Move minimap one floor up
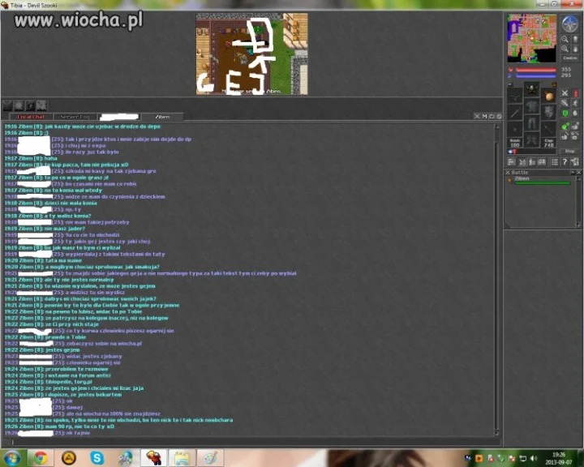The height and width of the screenshot is (467, 584). coord(575,39)
